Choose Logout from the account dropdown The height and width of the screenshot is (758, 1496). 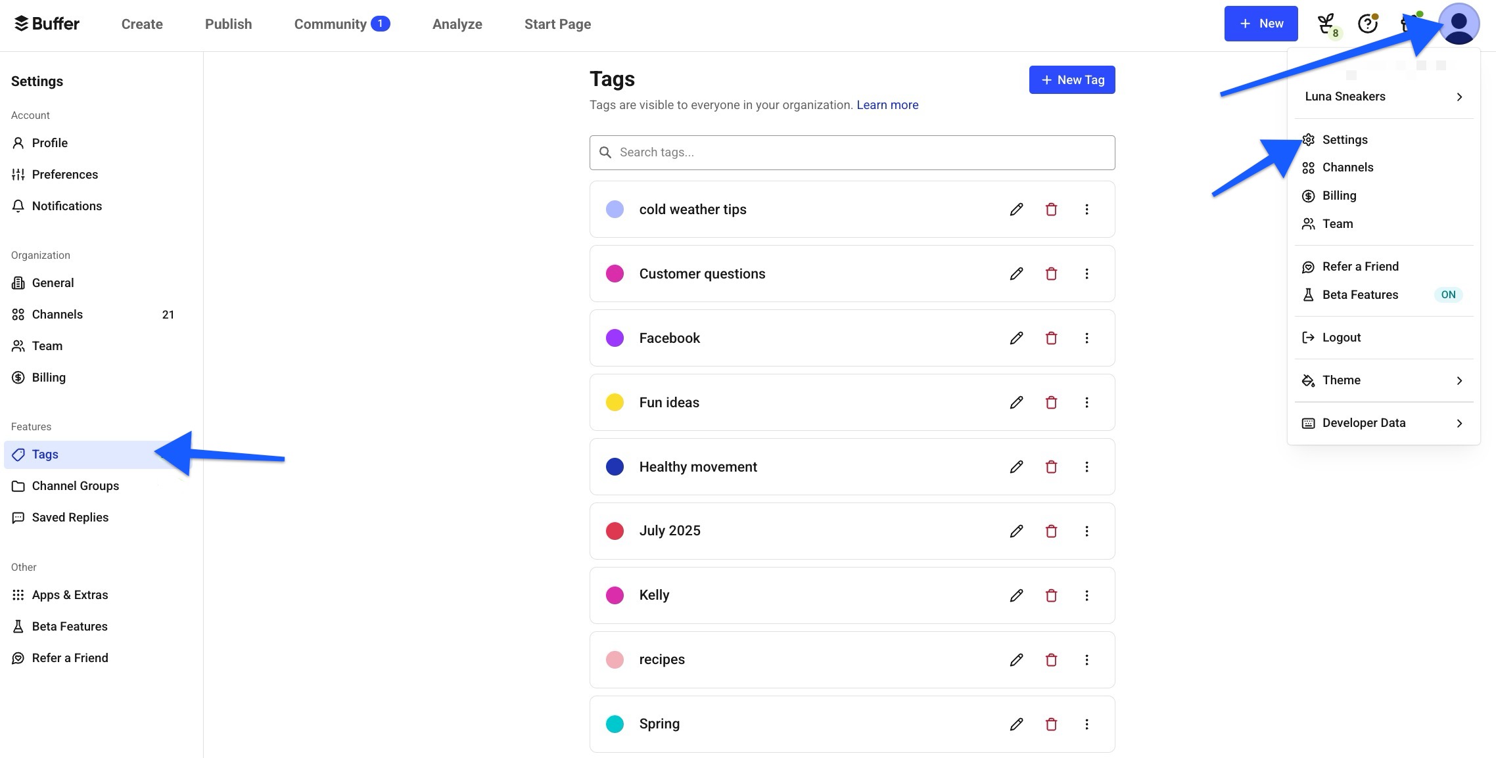[x=1384, y=338]
